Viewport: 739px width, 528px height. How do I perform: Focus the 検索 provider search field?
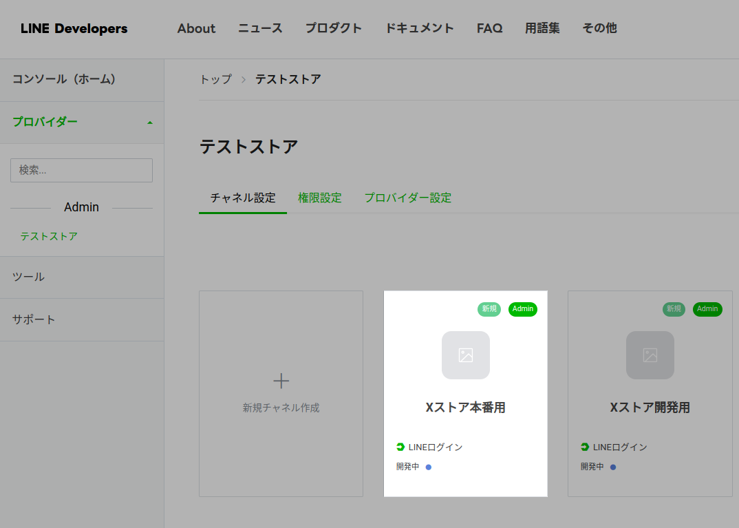click(x=81, y=170)
